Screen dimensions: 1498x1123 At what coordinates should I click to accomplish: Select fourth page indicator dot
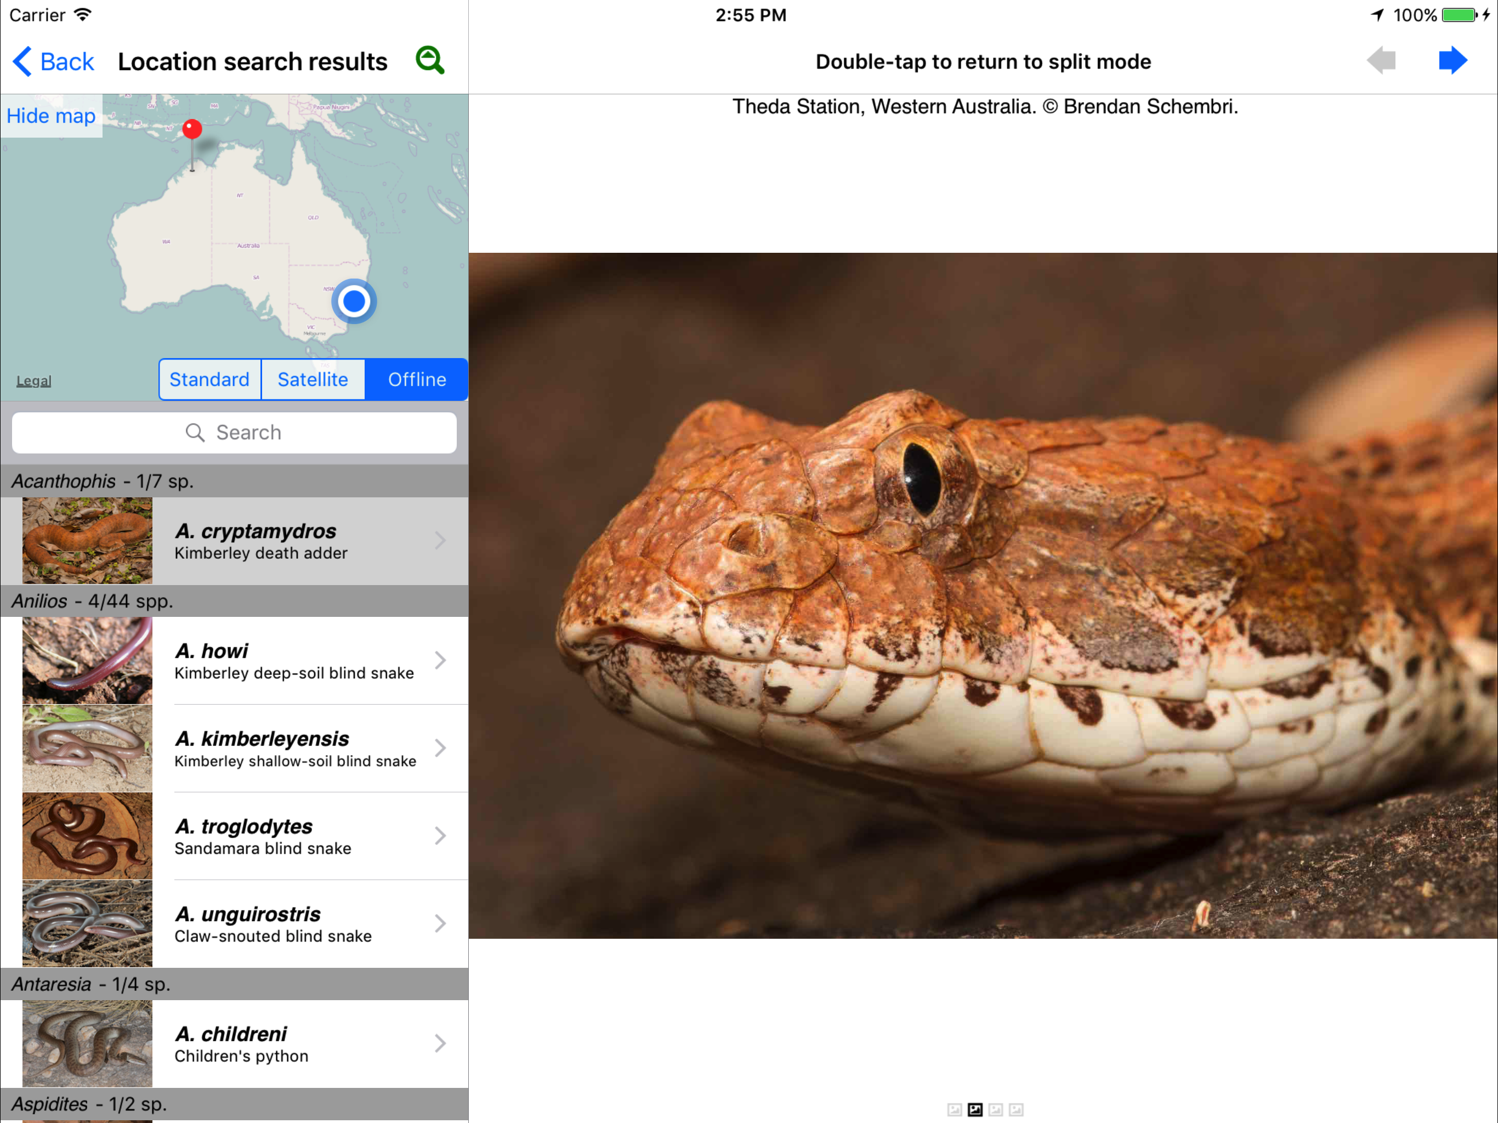click(1016, 1109)
